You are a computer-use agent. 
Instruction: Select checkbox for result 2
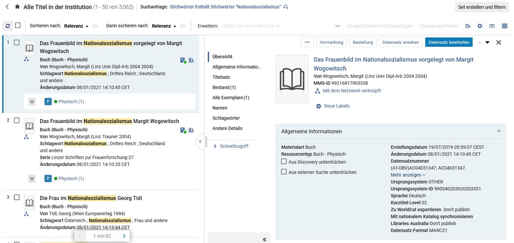pos(17,120)
